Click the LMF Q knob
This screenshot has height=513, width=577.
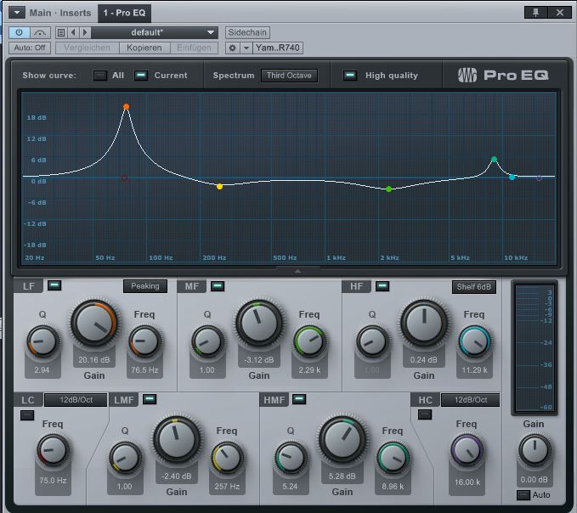(x=125, y=458)
